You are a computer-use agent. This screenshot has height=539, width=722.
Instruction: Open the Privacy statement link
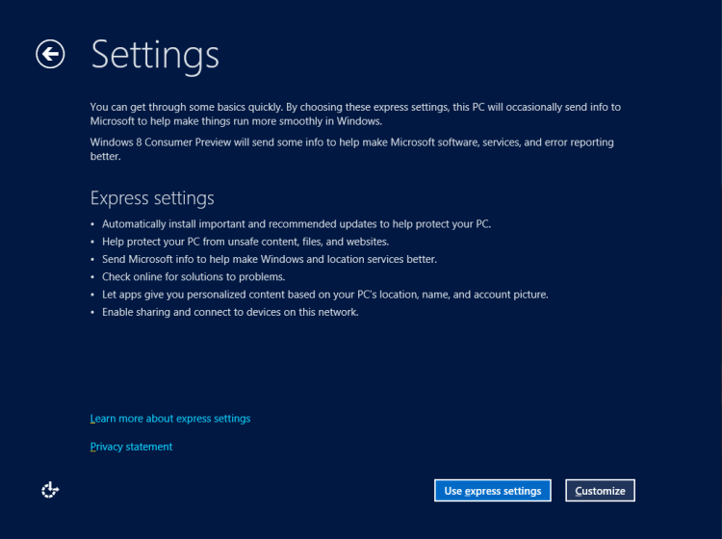tap(131, 447)
